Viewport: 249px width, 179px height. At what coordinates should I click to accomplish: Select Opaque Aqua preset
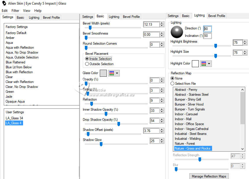click(15, 101)
